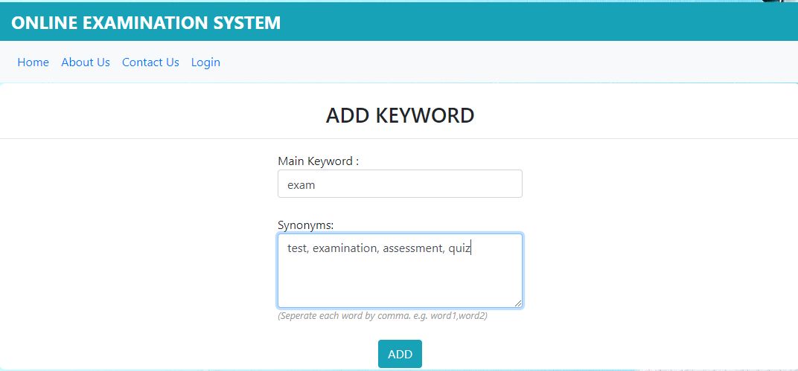Click inside the Synonyms text area

click(x=400, y=271)
